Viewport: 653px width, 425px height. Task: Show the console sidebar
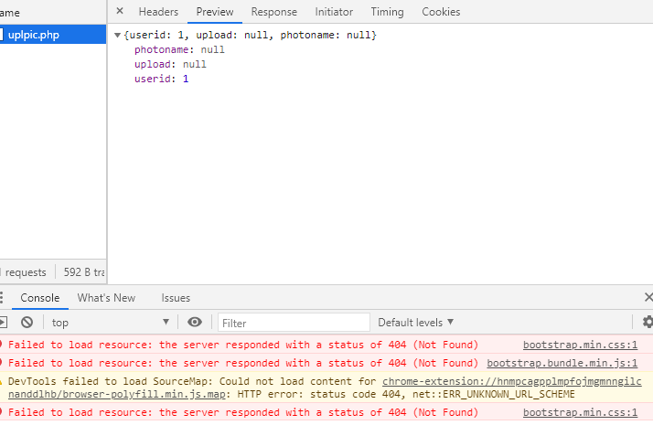pos(3,323)
